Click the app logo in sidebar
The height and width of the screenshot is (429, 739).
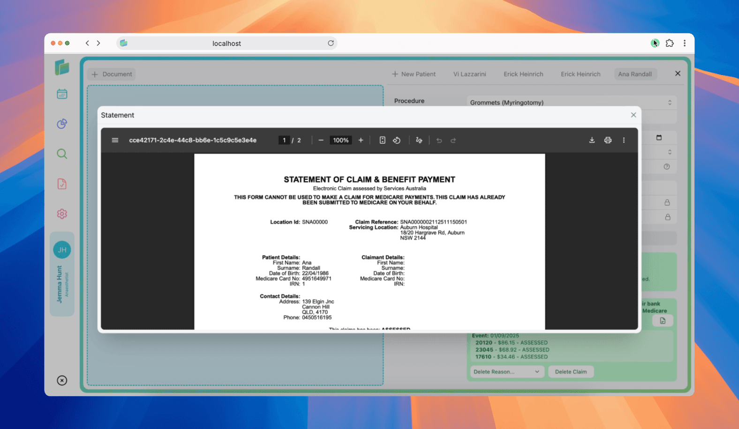pyautogui.click(x=62, y=67)
